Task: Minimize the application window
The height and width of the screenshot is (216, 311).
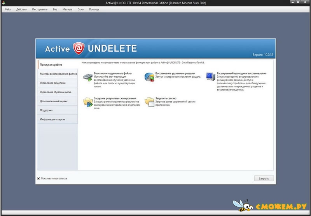Action: click(x=293, y=2)
